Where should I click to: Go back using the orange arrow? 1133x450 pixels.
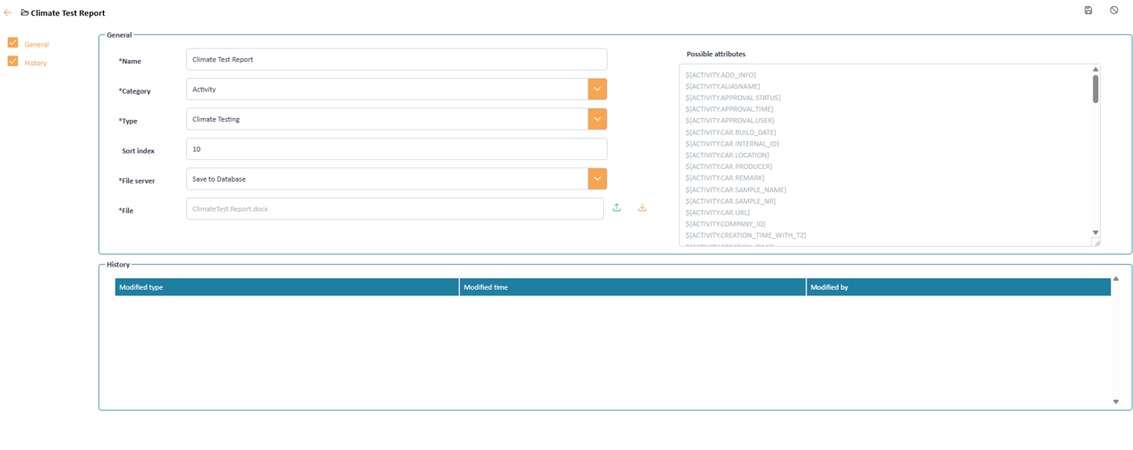tap(8, 13)
